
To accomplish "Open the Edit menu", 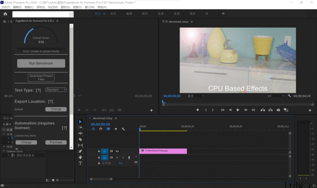I will (17, 7).
